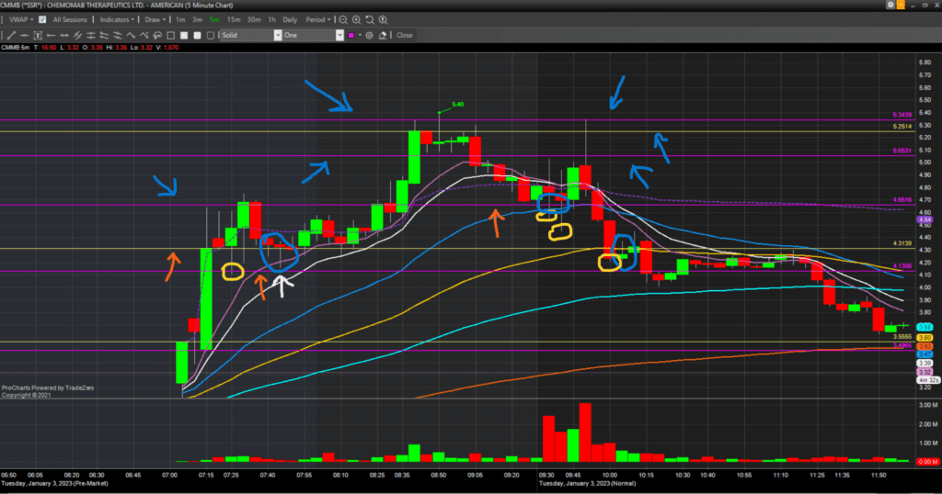Select the eraser tool in drawing toolbar

click(x=383, y=35)
